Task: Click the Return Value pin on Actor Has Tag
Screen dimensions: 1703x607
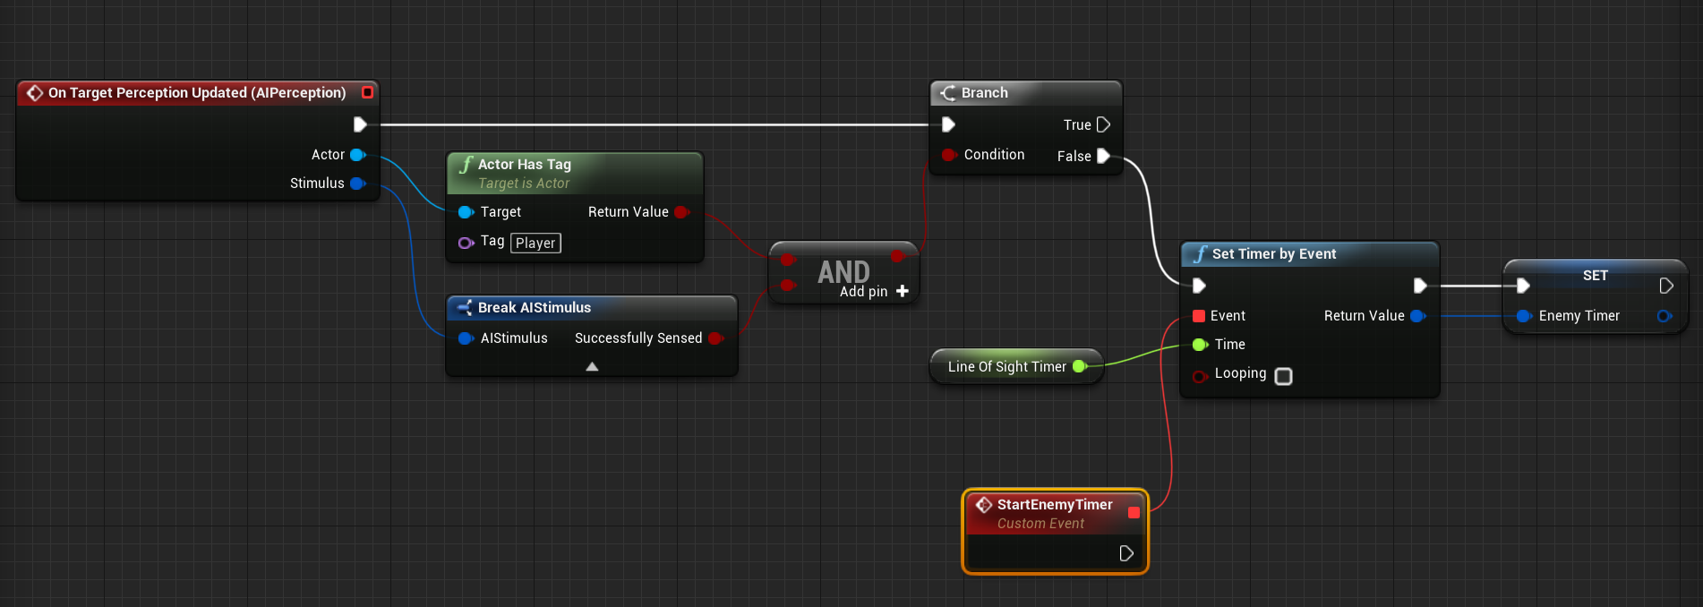Action: point(682,212)
